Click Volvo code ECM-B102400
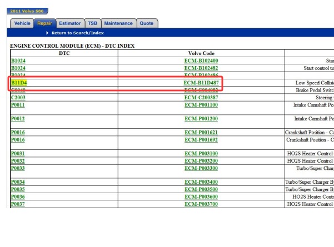The image size is (334, 247). tap(201, 61)
